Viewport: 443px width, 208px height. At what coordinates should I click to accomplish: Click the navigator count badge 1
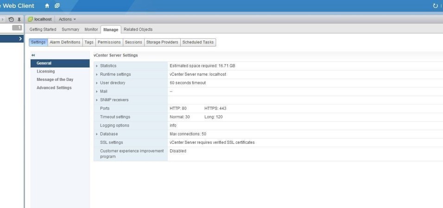[17, 28]
